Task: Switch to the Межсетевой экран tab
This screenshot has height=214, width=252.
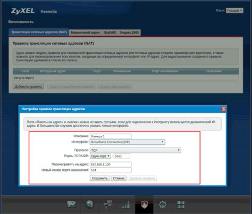Action: pyautogui.click(x=85, y=32)
